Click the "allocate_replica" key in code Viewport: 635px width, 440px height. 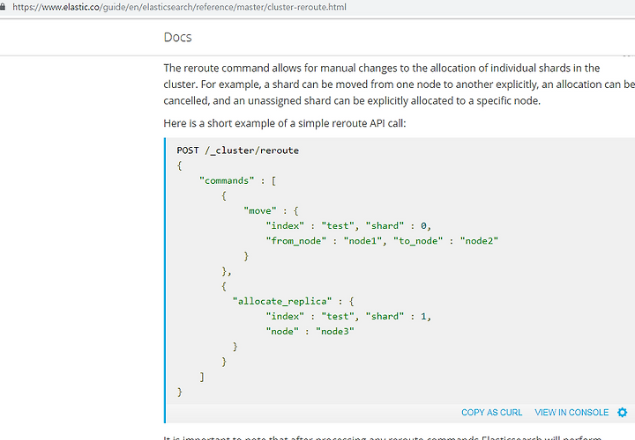coord(282,302)
